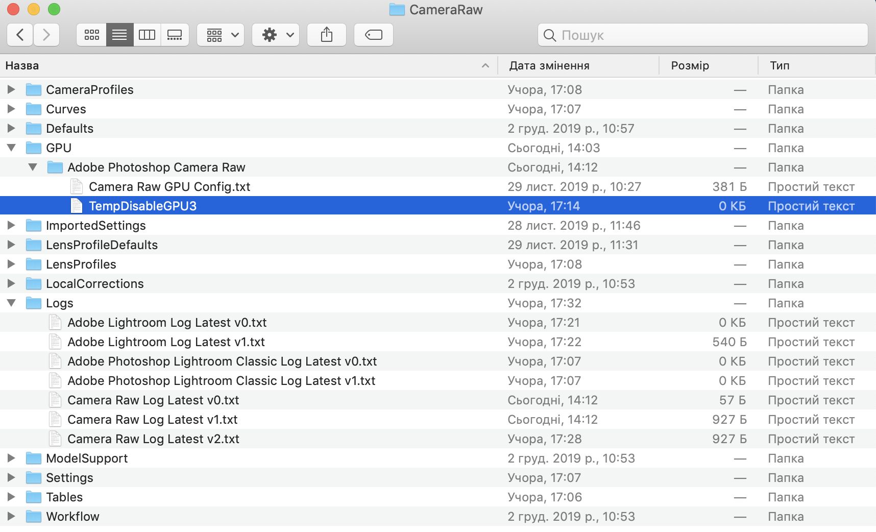Image resolution: width=876 pixels, height=532 pixels.
Task: Select Camera Raw Log Latest v1.txt name
Action: pyautogui.click(x=153, y=420)
